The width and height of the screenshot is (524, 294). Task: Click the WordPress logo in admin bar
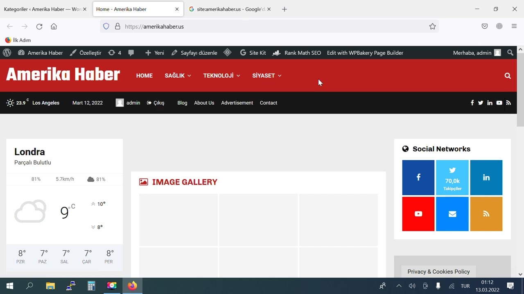coord(7,53)
